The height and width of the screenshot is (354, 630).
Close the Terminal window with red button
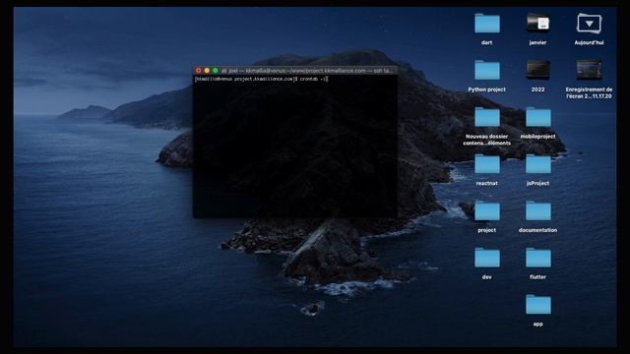[199, 71]
